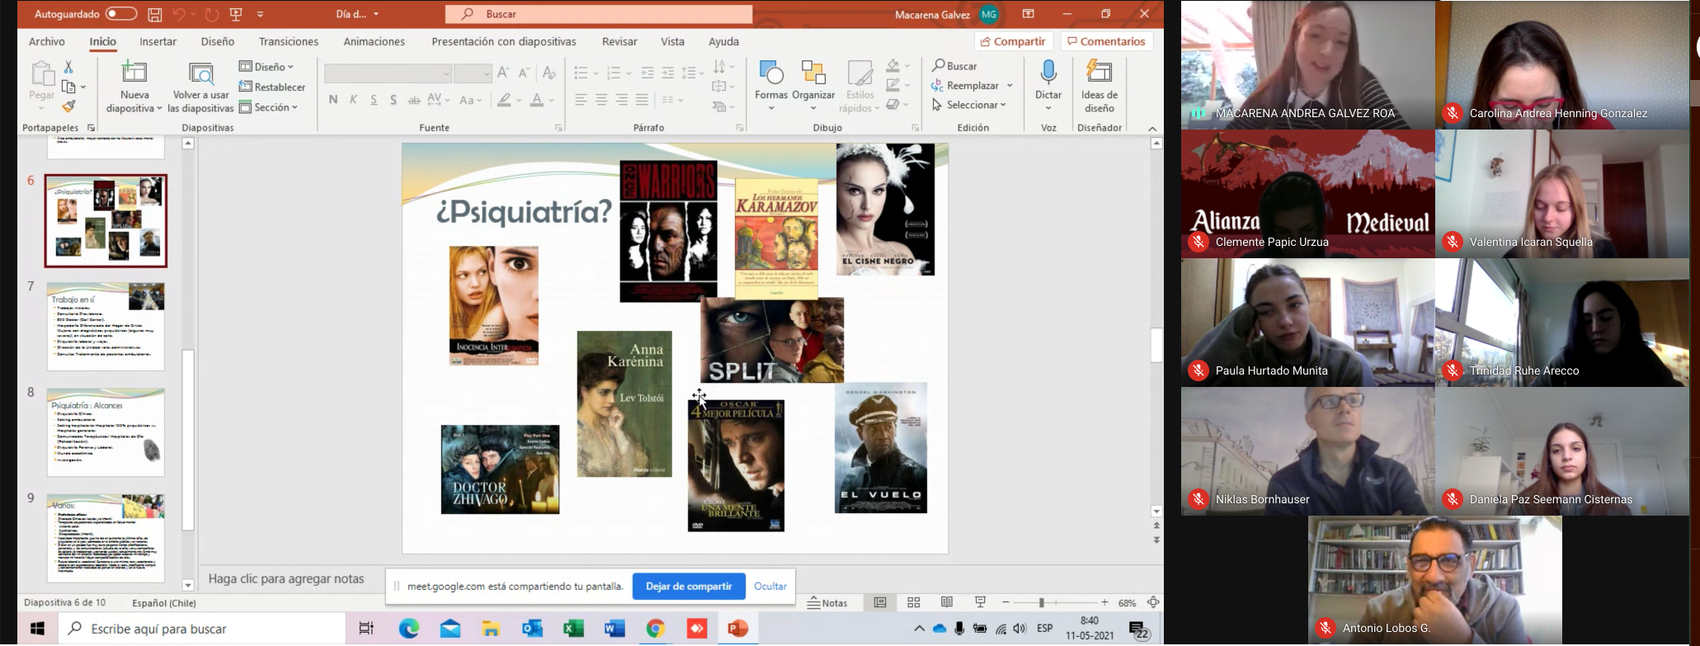Click the Cut scissors icon
1700x646 pixels.
pyautogui.click(x=68, y=67)
